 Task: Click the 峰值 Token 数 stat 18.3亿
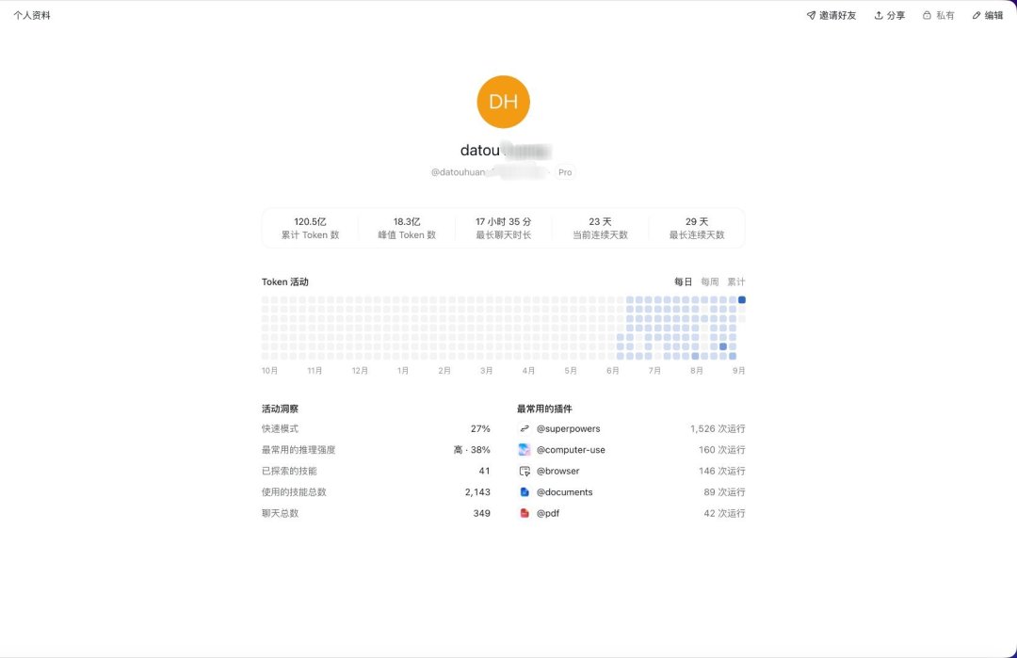click(x=407, y=228)
